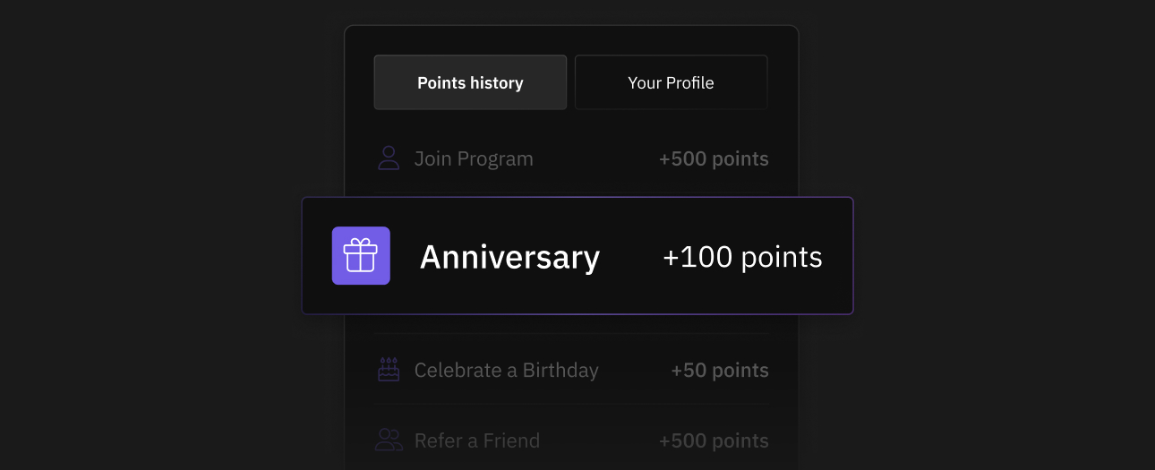The width and height of the screenshot is (1155, 470).
Task: Click the two-people Refer a Friend icon
Action: click(x=389, y=440)
